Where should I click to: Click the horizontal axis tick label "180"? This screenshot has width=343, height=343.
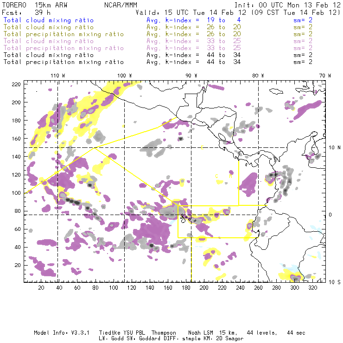click(x=186, y=288)
